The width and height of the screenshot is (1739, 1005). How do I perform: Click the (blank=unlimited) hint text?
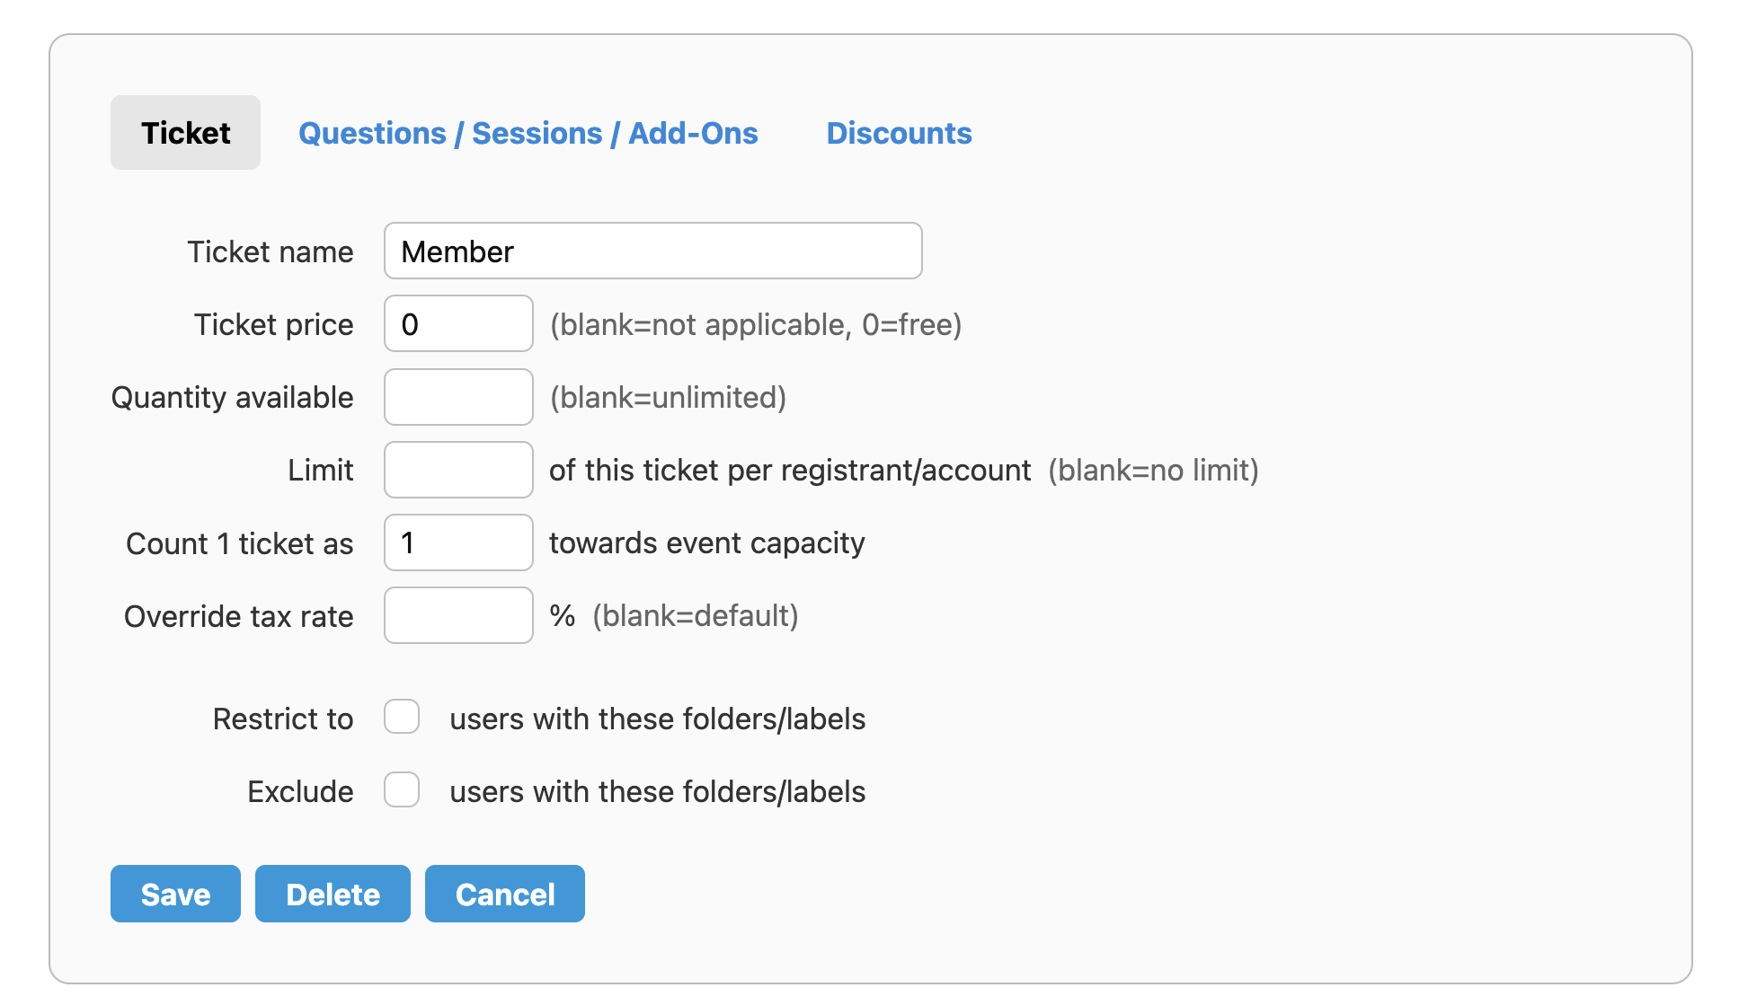(x=668, y=397)
